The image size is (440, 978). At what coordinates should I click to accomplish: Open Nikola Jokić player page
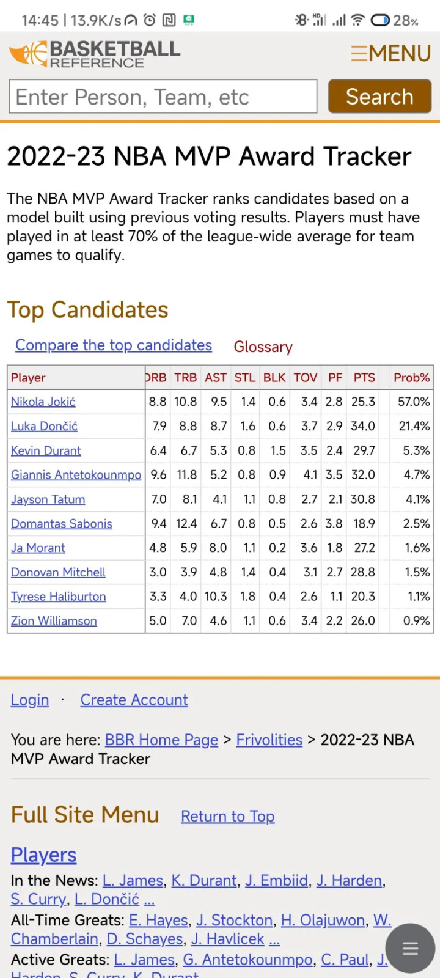click(43, 402)
